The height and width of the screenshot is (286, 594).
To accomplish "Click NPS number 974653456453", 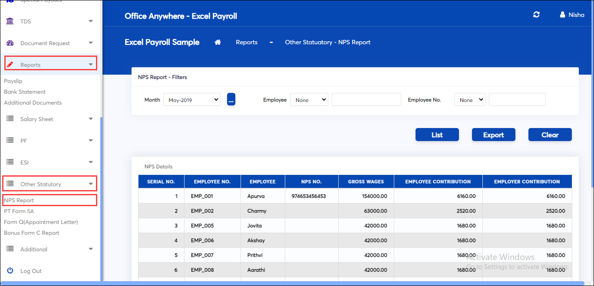I will tap(309, 196).
